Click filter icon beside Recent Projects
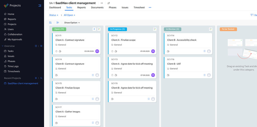Screen dimensions: 257x127 pyautogui.click(x=36, y=78)
